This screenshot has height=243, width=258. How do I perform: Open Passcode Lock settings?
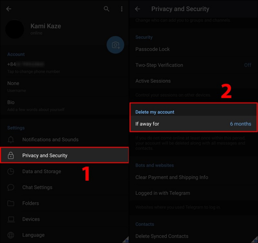coord(153,49)
